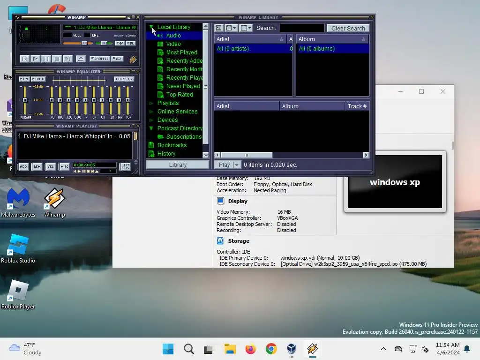Open VirtualBox from the taskbar
The width and height of the screenshot is (480, 360).
[292, 349]
